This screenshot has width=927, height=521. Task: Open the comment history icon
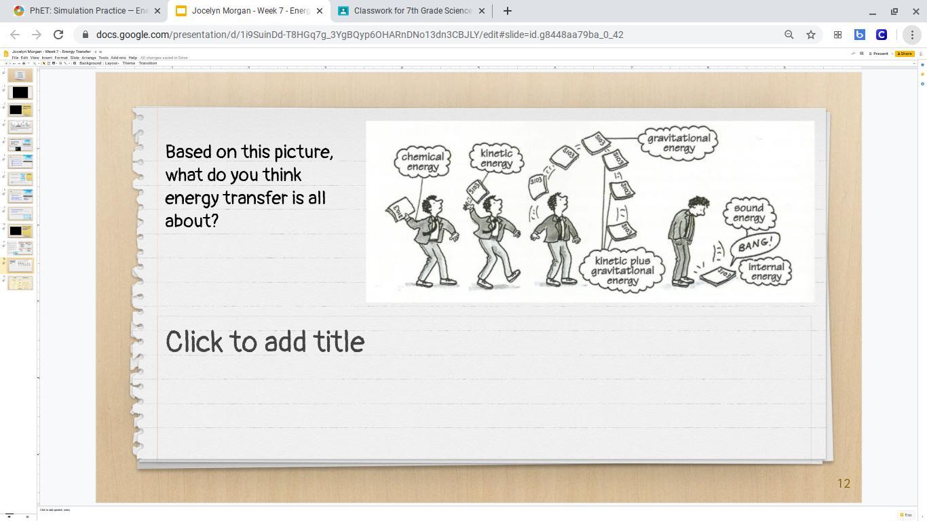point(861,54)
